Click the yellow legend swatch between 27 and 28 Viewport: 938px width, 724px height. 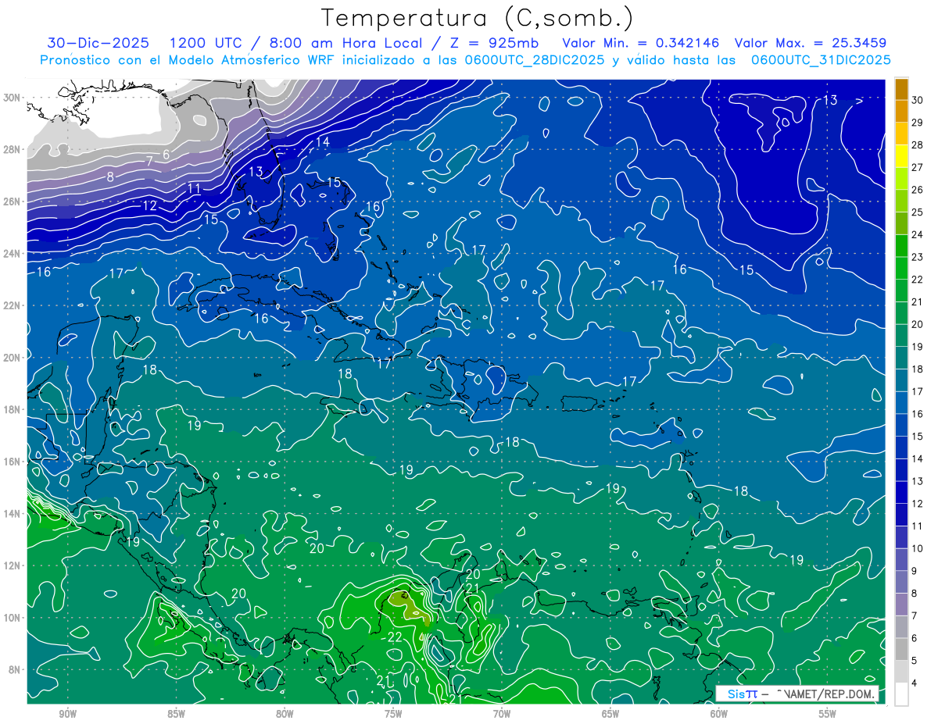click(x=901, y=156)
